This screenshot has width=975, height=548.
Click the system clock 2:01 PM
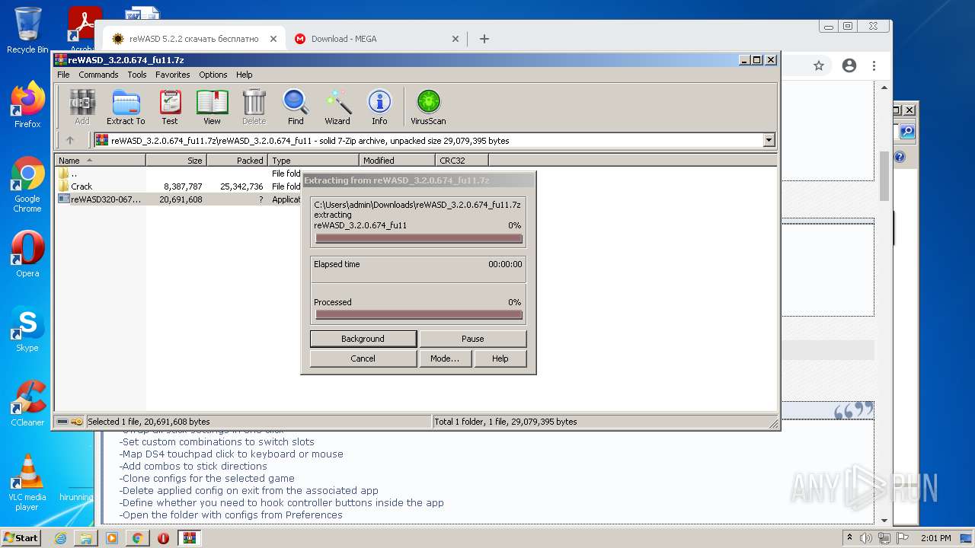point(936,538)
